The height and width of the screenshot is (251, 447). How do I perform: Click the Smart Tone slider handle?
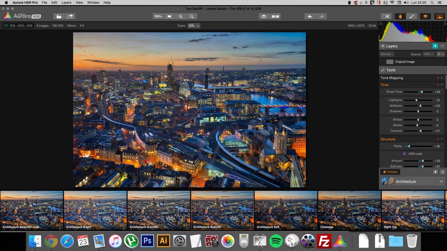click(x=422, y=92)
